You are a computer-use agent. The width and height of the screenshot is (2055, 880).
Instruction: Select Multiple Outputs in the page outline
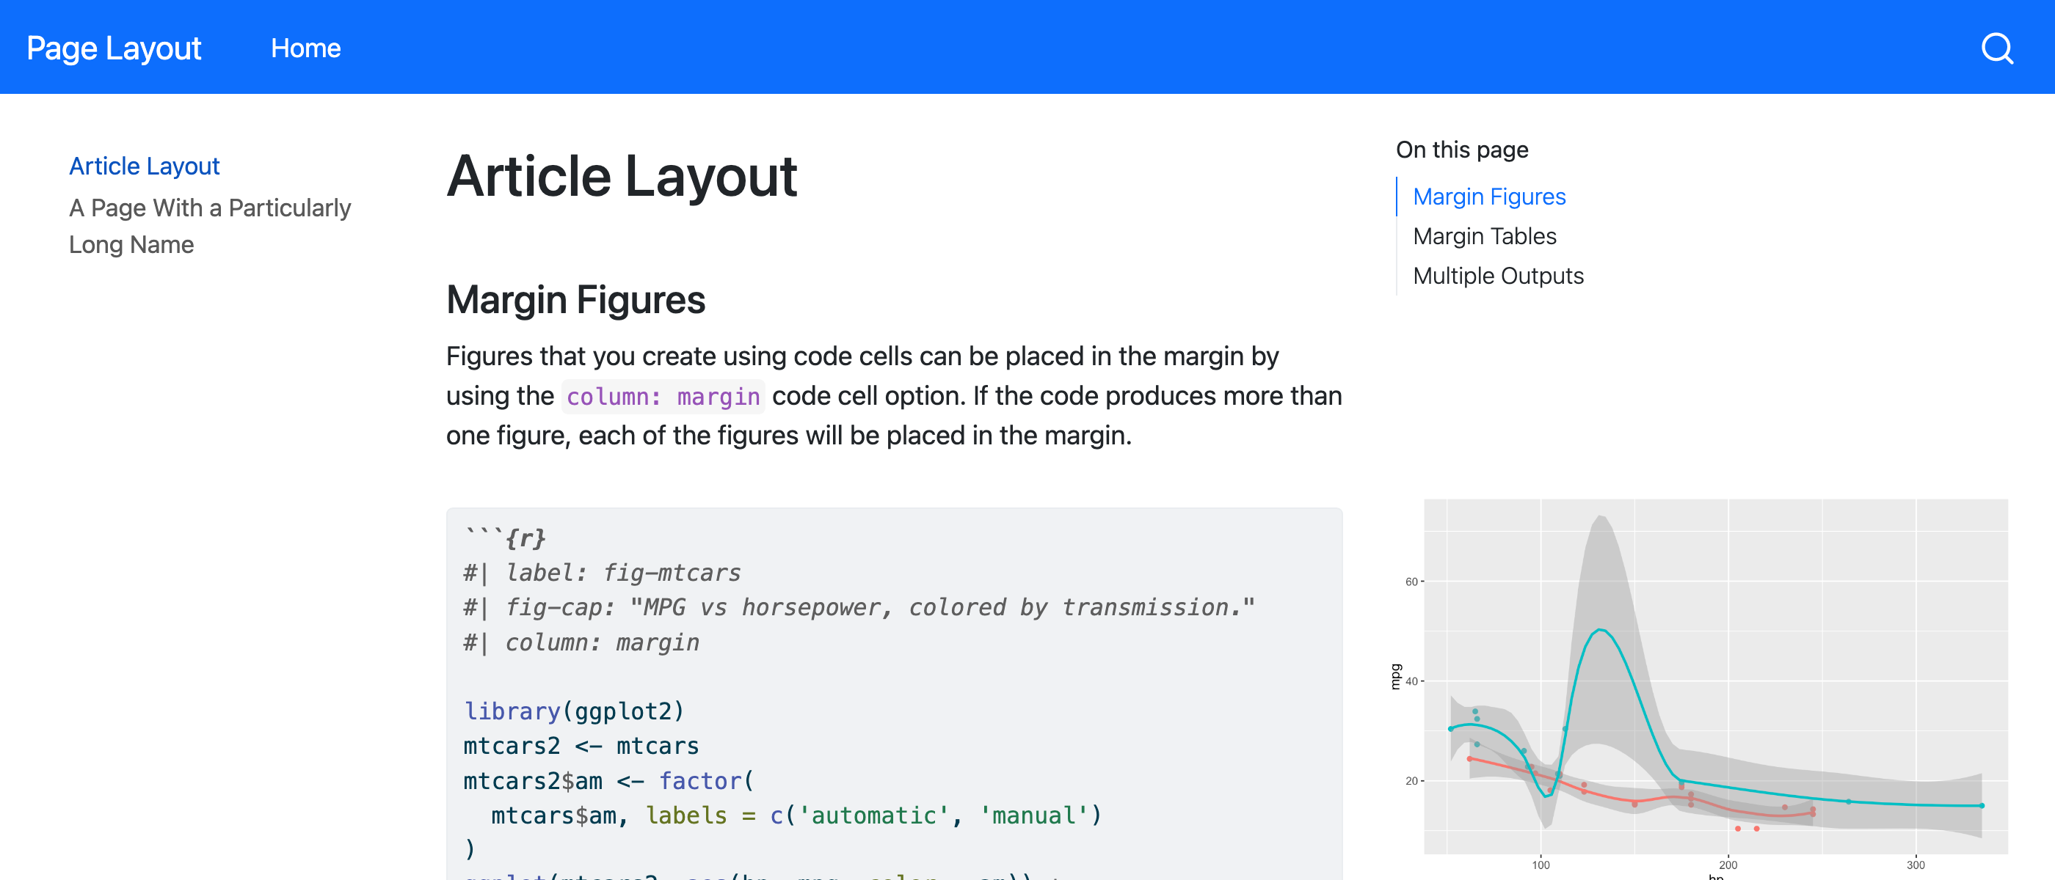[1498, 275]
